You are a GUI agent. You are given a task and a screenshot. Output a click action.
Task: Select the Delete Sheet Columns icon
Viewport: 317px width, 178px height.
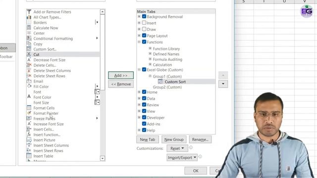click(x=29, y=70)
